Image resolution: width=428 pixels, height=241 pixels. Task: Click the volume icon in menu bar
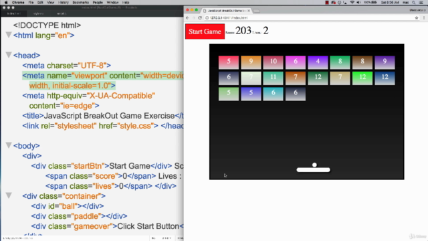pyautogui.click(x=358, y=3)
